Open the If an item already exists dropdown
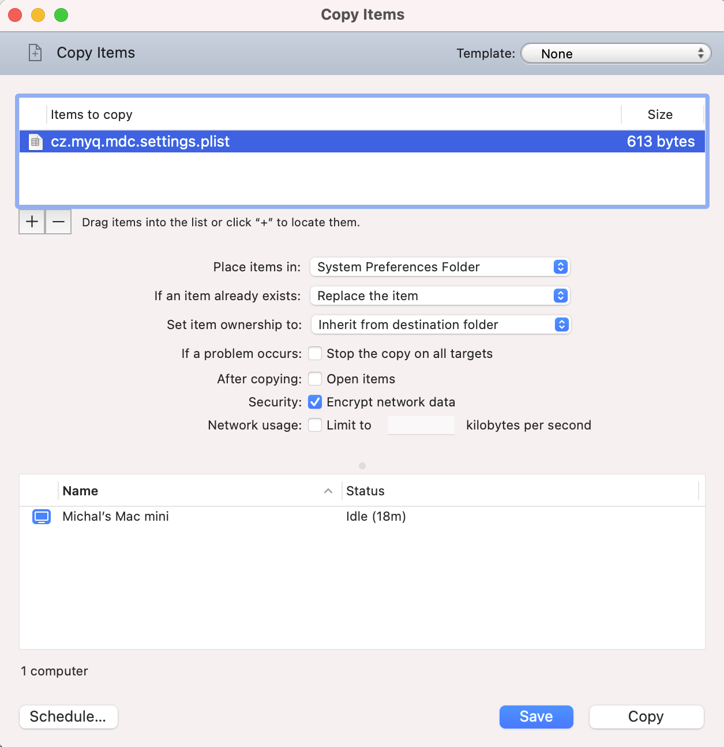The width and height of the screenshot is (724, 747). pyautogui.click(x=440, y=296)
